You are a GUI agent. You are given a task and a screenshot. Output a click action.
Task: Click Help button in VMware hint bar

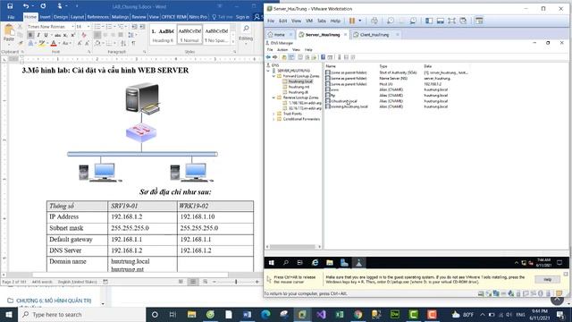click(547, 280)
